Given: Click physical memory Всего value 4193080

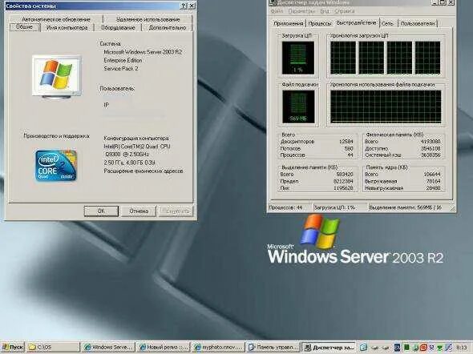Looking at the screenshot, I should 431,142.
